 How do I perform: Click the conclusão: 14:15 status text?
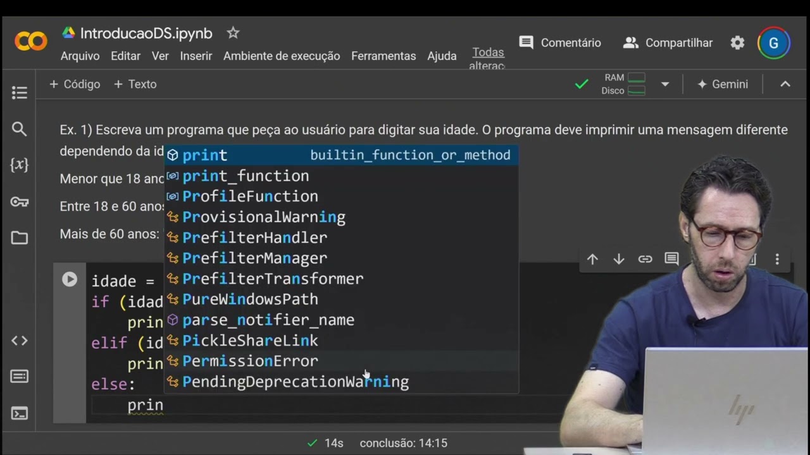[404, 443]
